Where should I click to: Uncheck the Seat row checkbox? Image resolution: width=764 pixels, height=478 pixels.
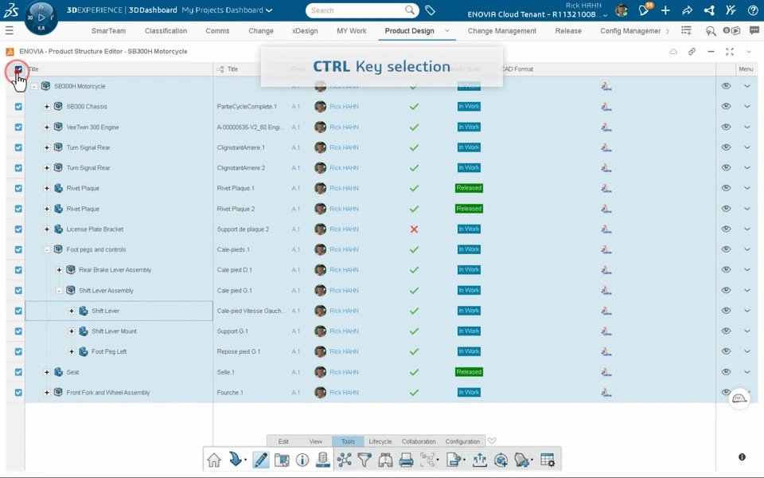click(18, 372)
